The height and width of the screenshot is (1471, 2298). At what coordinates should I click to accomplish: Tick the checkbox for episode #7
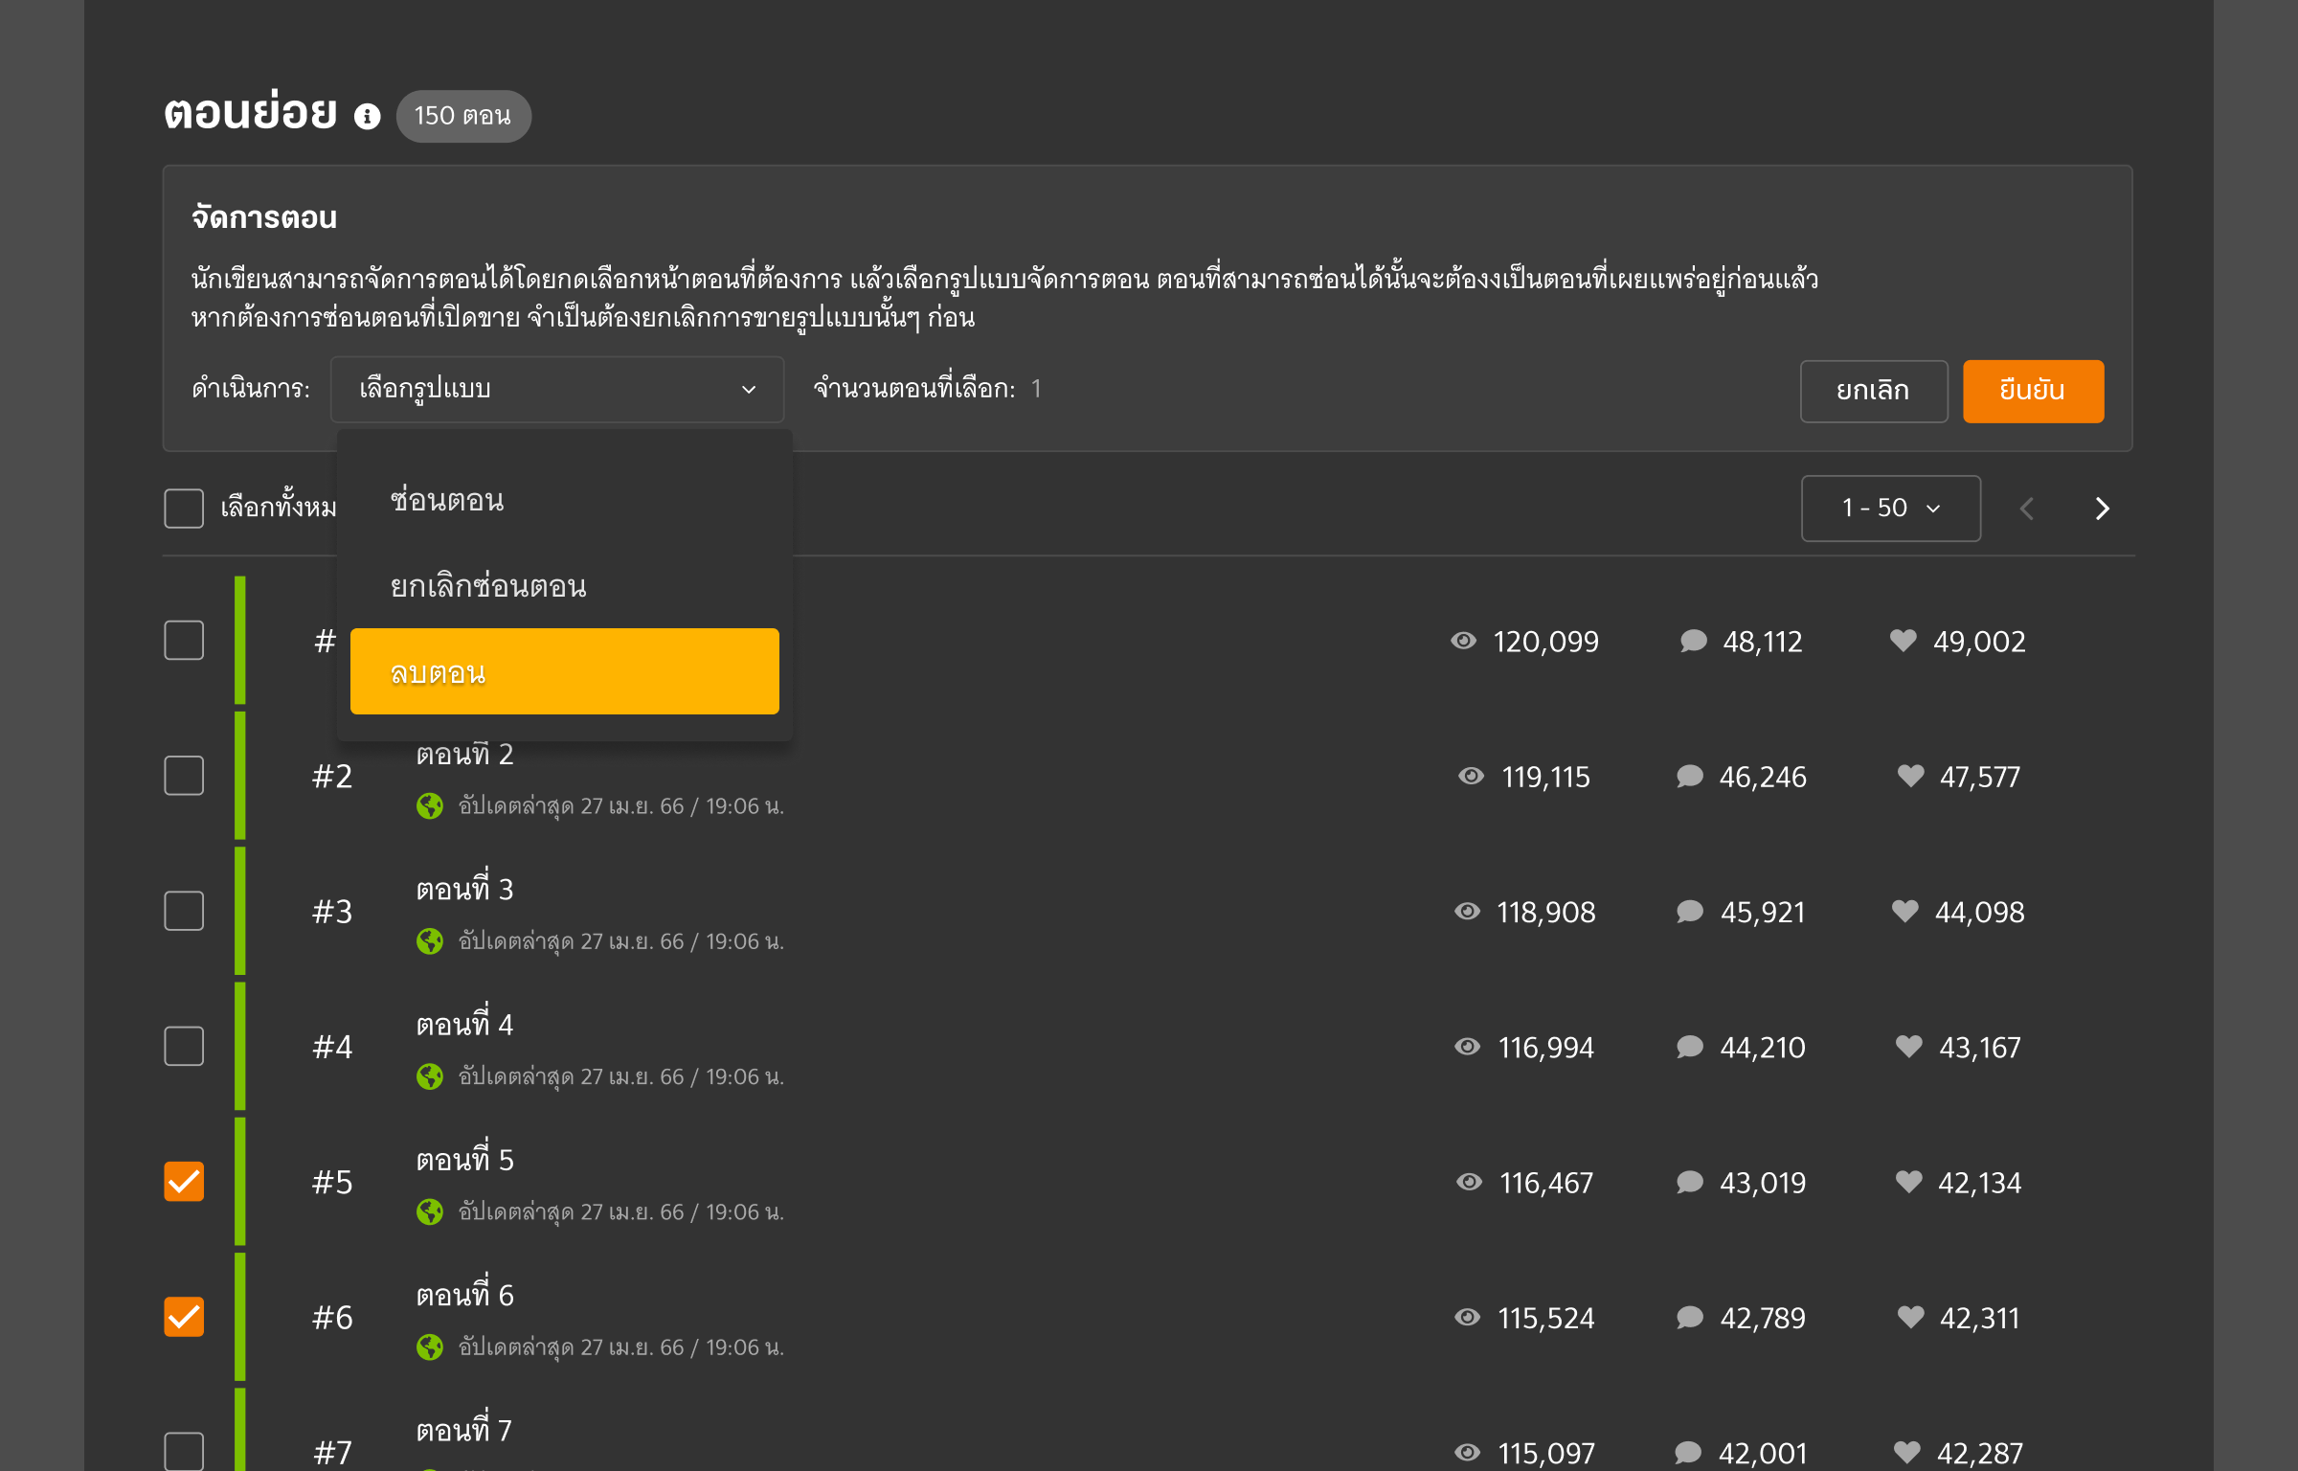point(184,1452)
